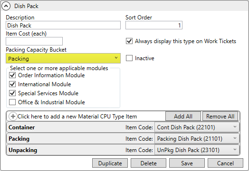Select the Unpacking row label

point(23,150)
